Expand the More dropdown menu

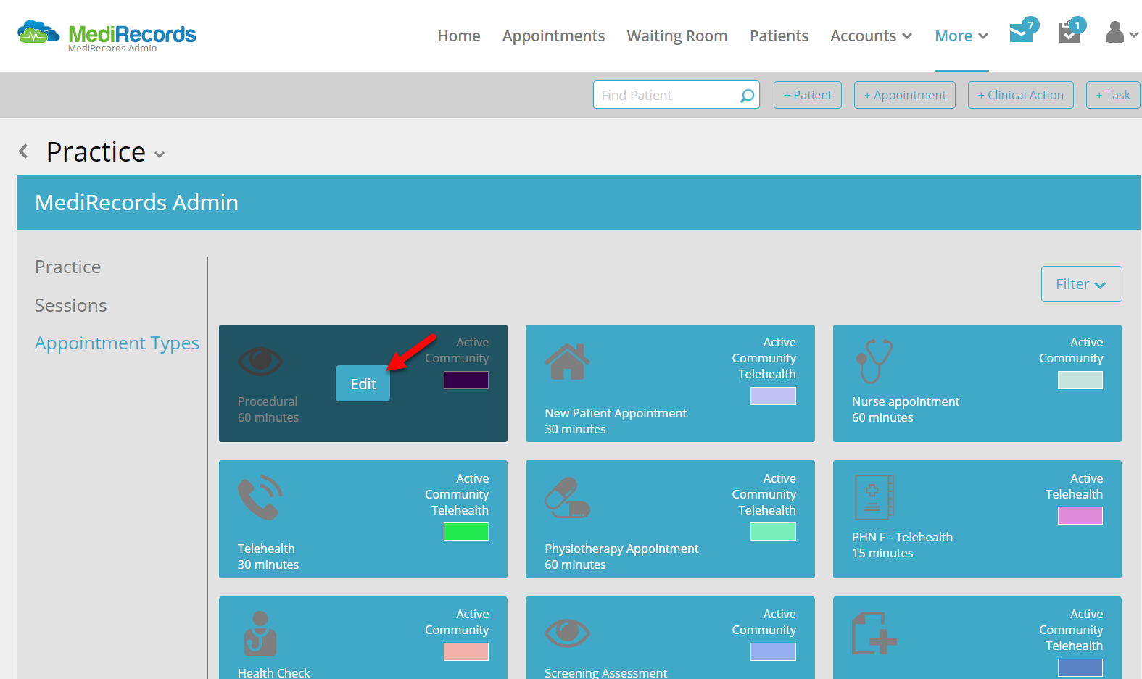click(x=961, y=36)
